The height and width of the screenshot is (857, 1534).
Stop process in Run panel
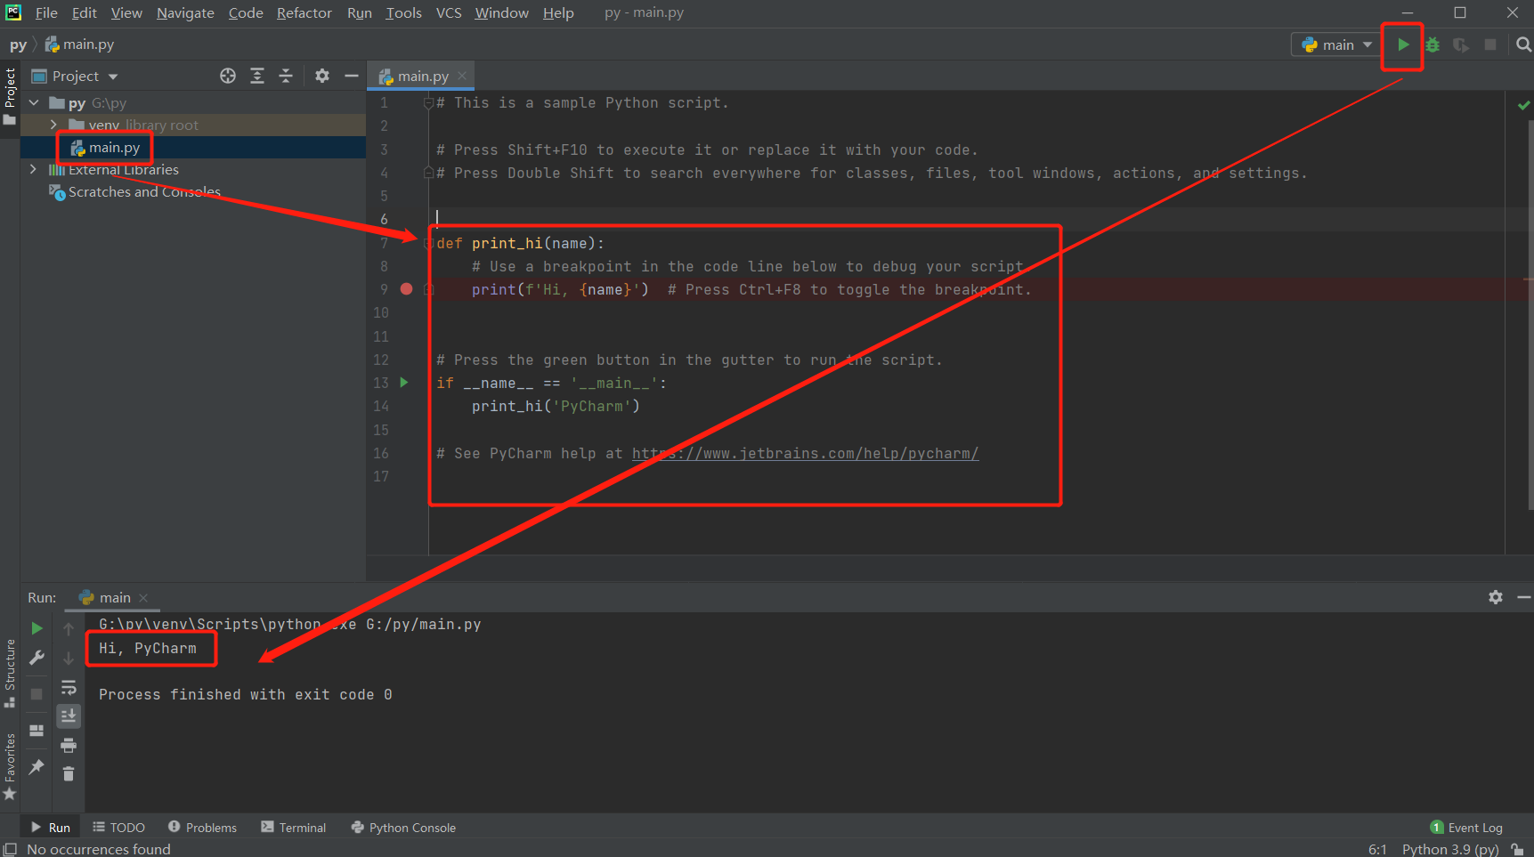[x=37, y=693]
